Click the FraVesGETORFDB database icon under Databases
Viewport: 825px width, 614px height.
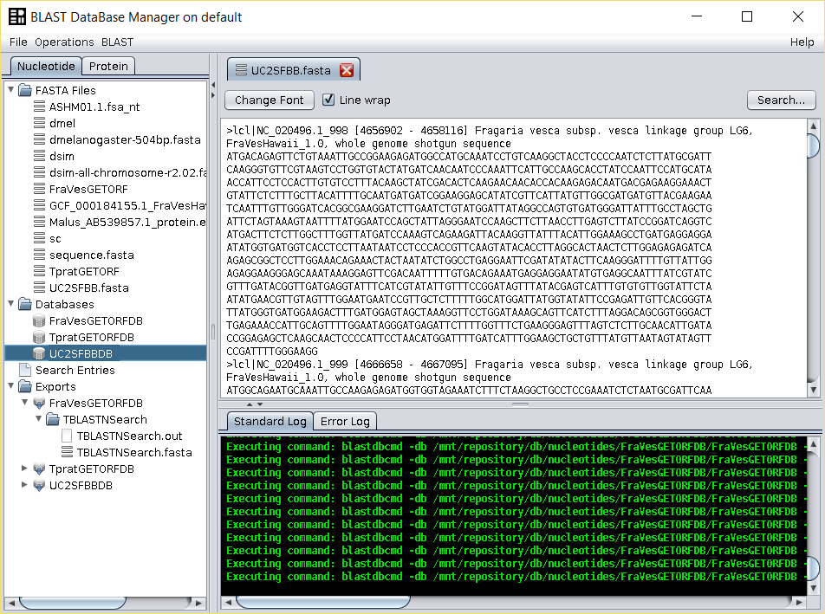[39, 321]
